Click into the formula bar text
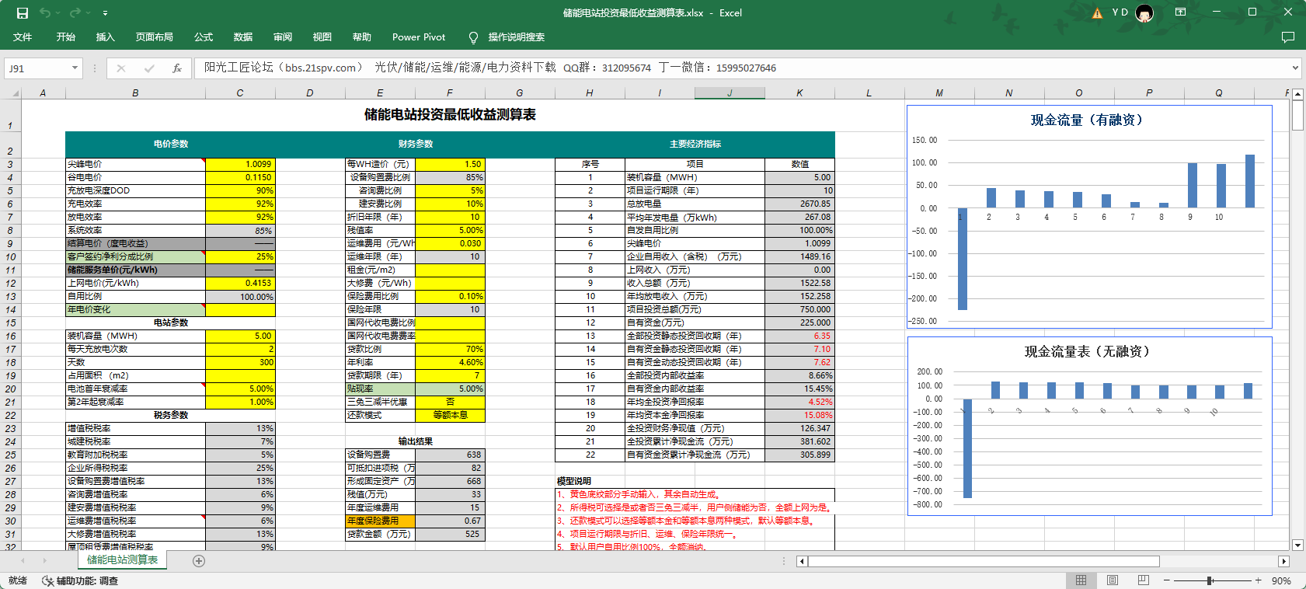Screen dimensions: 1306x589 point(742,68)
